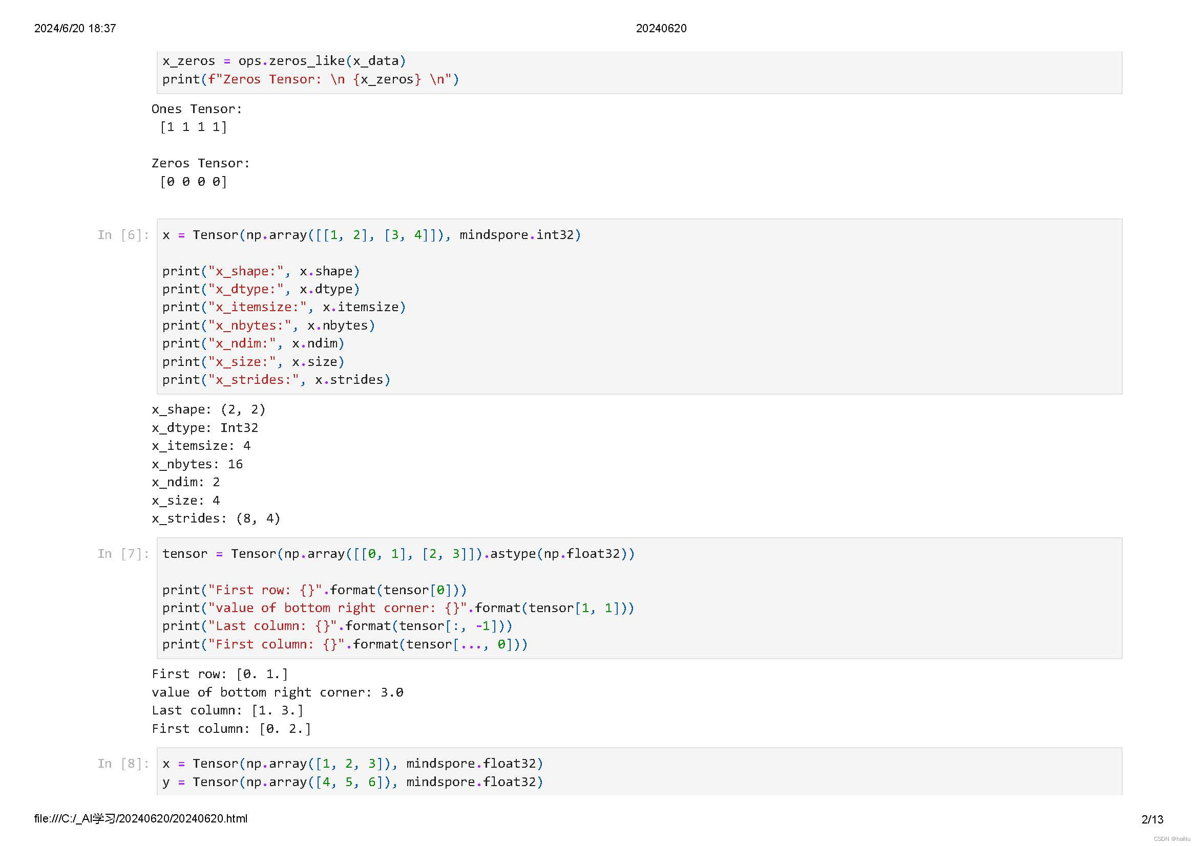Screen dimensions: 1198x846
Task: Click the print x_shape code line
Action: coord(261,271)
